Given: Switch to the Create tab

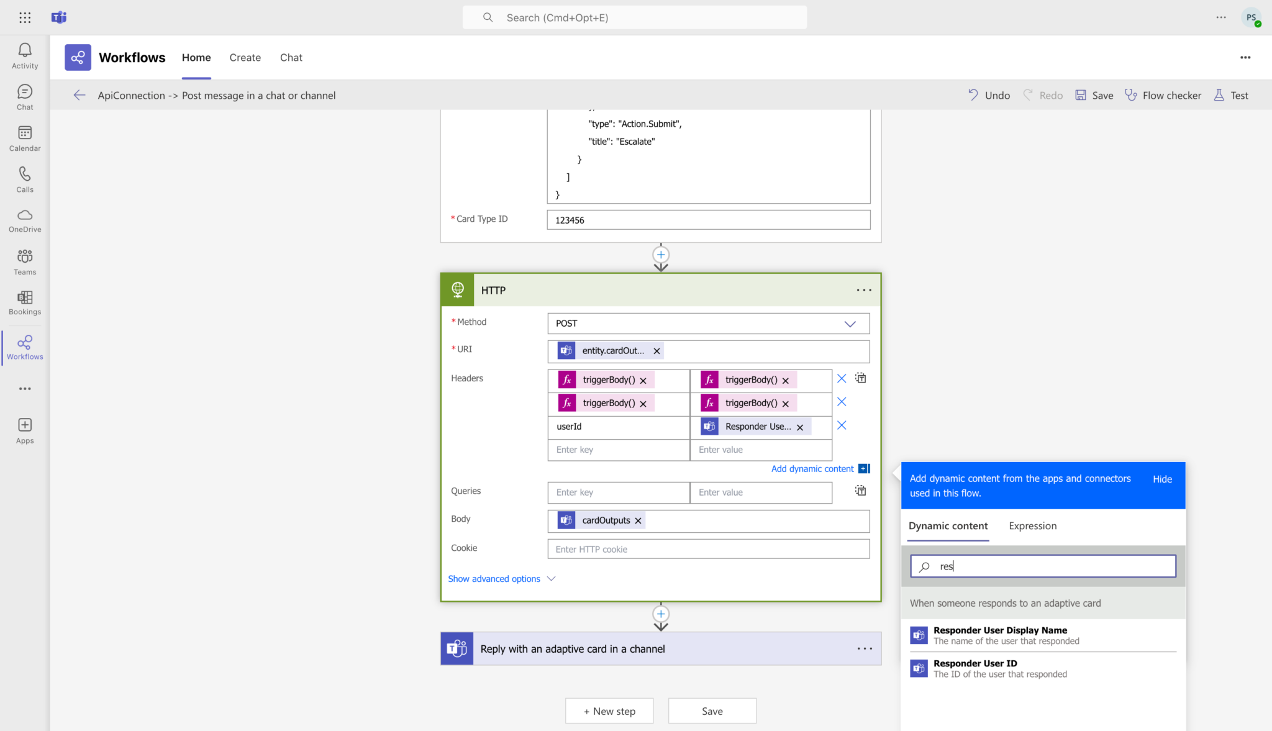Looking at the screenshot, I should pyautogui.click(x=245, y=57).
